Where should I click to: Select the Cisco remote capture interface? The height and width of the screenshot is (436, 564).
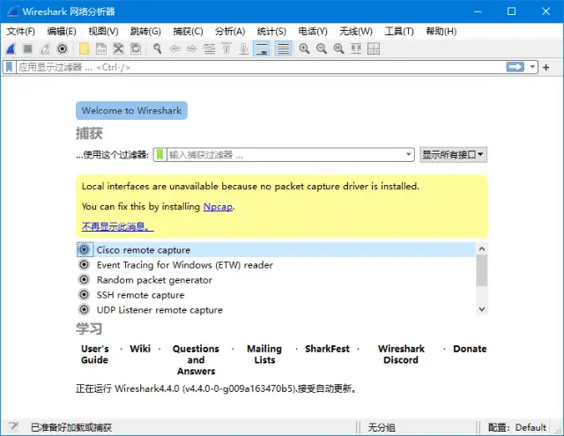point(143,250)
